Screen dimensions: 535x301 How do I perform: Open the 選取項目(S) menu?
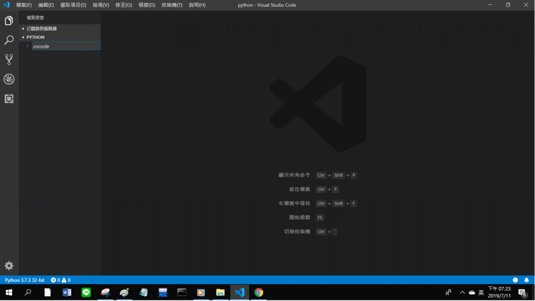(73, 5)
